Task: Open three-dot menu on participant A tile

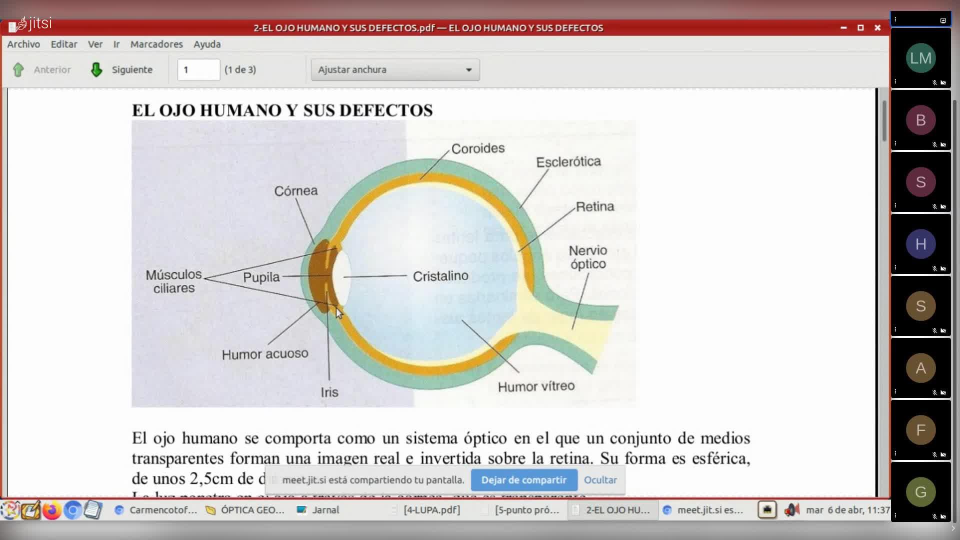Action: click(x=895, y=391)
